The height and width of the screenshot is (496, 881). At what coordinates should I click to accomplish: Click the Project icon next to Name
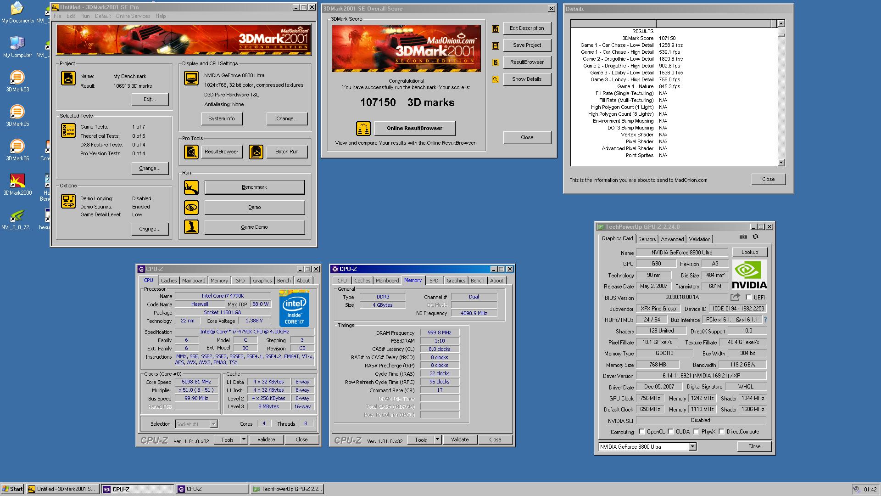pos(68,78)
